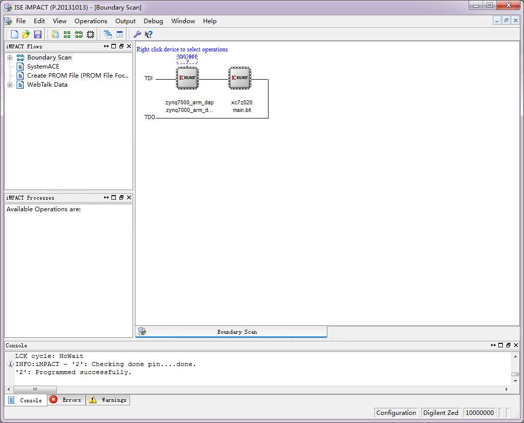The image size is (524, 423).
Task: Click the chip device toolbar icon
Action: pyautogui.click(x=91, y=34)
